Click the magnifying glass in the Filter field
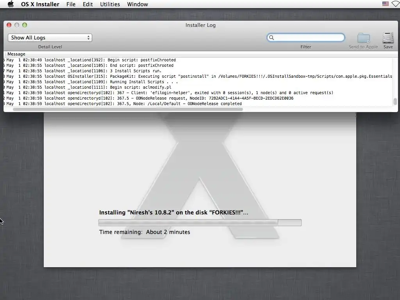 point(271,37)
